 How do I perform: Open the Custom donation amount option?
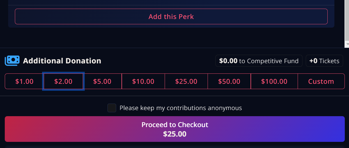(321, 81)
